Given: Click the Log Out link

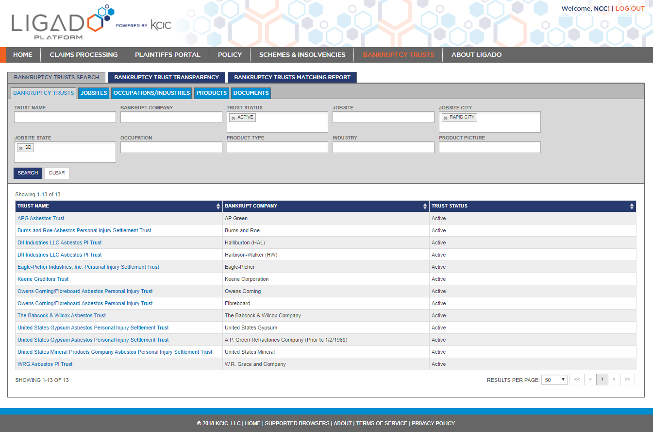Looking at the screenshot, I should tap(630, 8).
